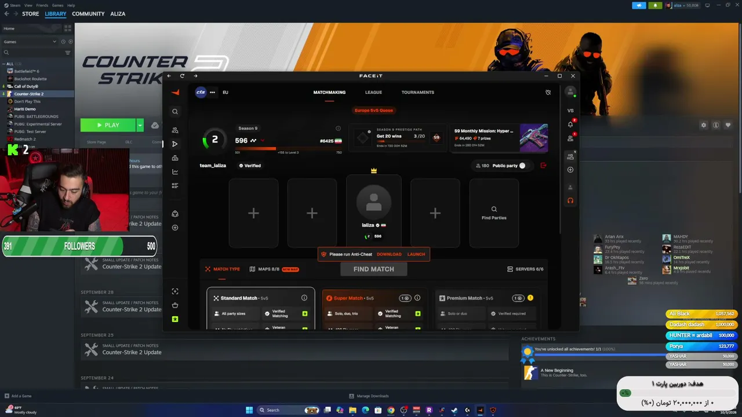
Task: Click the FACEIT search icon in sidebar
Action: click(x=175, y=112)
